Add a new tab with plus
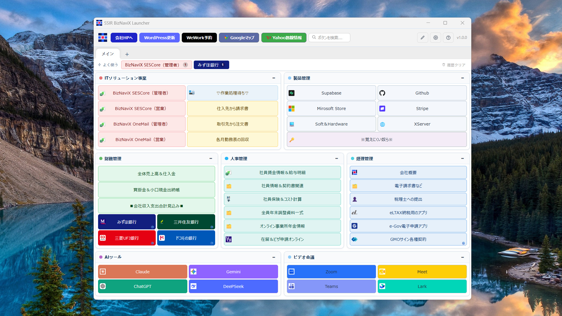The height and width of the screenshot is (316, 562). click(x=127, y=54)
